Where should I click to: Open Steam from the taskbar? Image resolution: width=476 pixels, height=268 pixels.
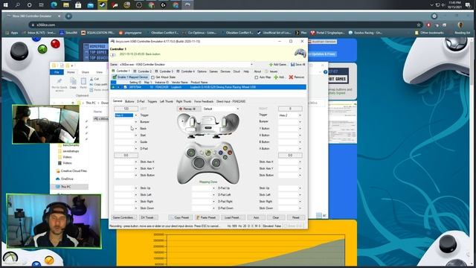(x=103, y=5)
